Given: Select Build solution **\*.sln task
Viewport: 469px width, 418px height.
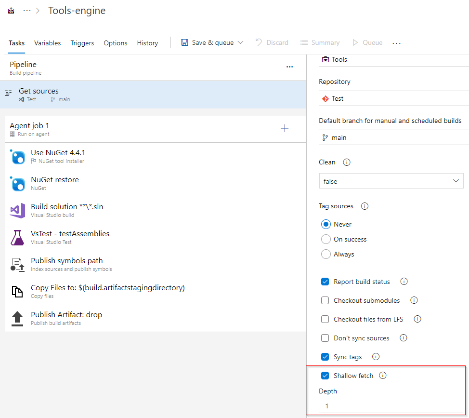Looking at the screenshot, I should tap(156, 210).
